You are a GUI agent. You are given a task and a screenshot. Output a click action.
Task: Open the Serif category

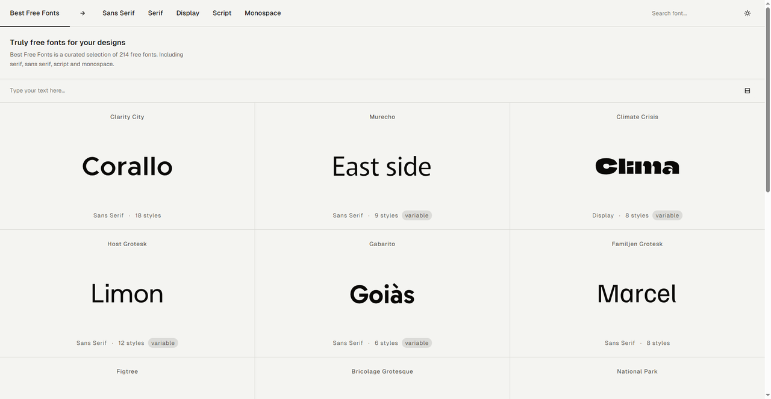(x=155, y=13)
